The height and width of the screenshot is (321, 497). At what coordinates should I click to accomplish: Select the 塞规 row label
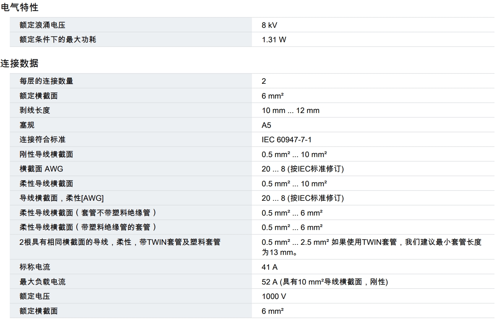27,125
